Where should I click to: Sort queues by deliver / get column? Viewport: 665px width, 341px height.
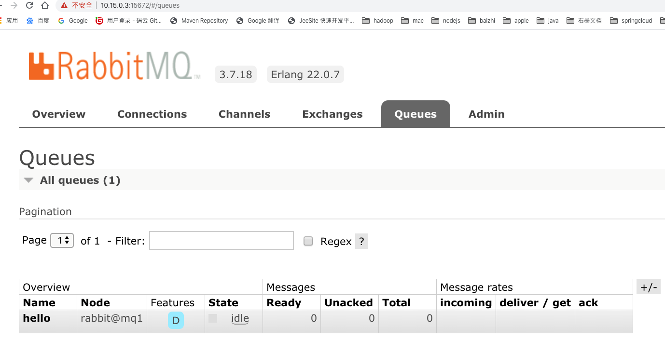[x=535, y=303]
